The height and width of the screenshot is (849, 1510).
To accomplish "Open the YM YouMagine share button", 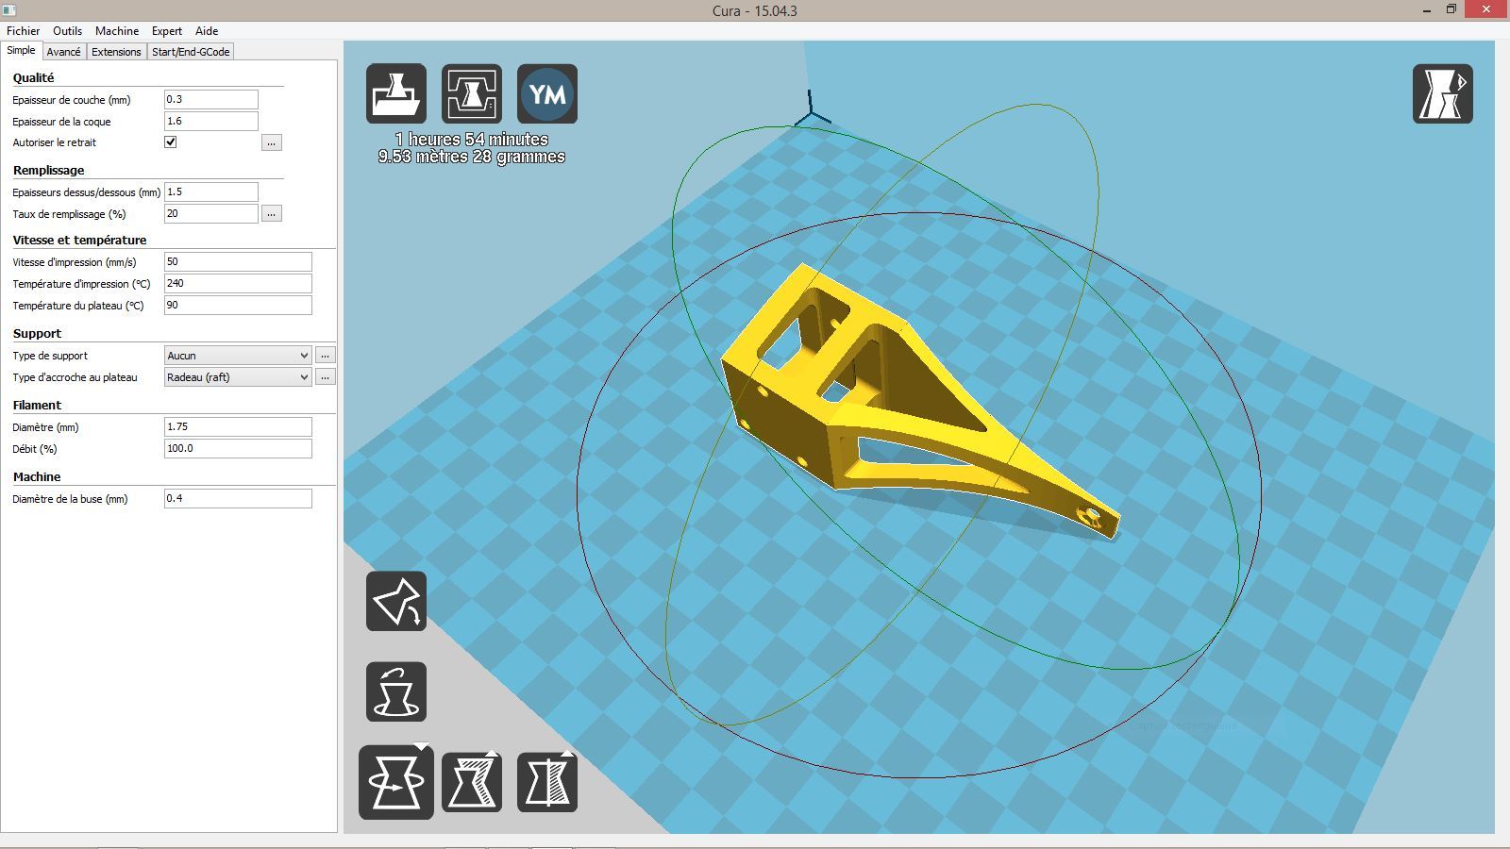I will (x=547, y=93).
